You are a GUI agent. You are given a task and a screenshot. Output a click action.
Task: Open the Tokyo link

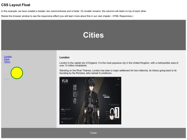coord(7,62)
